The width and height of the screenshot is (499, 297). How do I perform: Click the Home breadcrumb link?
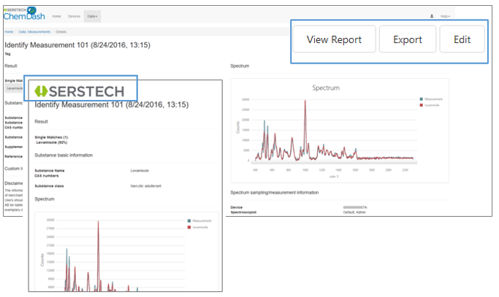tap(9, 32)
